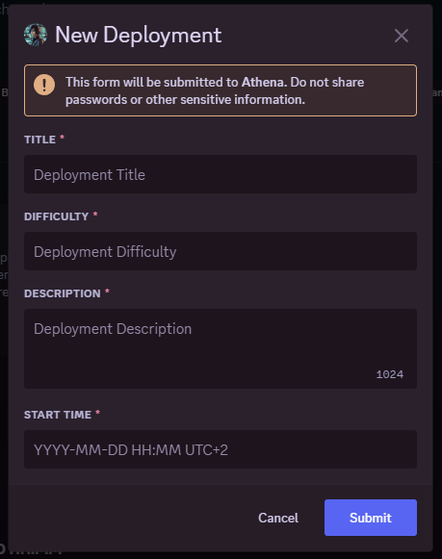Cancel the New Deployment form
The width and height of the screenshot is (442, 559).
[x=278, y=518]
